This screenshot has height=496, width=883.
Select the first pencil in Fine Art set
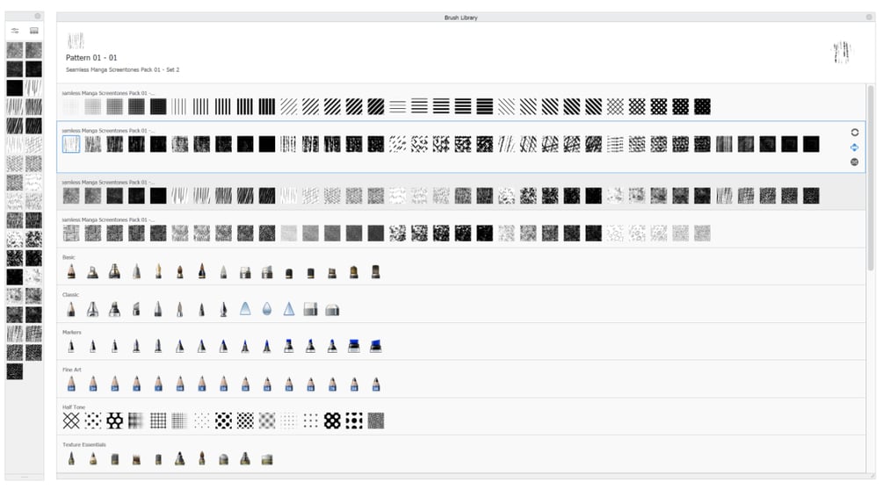pyautogui.click(x=71, y=384)
